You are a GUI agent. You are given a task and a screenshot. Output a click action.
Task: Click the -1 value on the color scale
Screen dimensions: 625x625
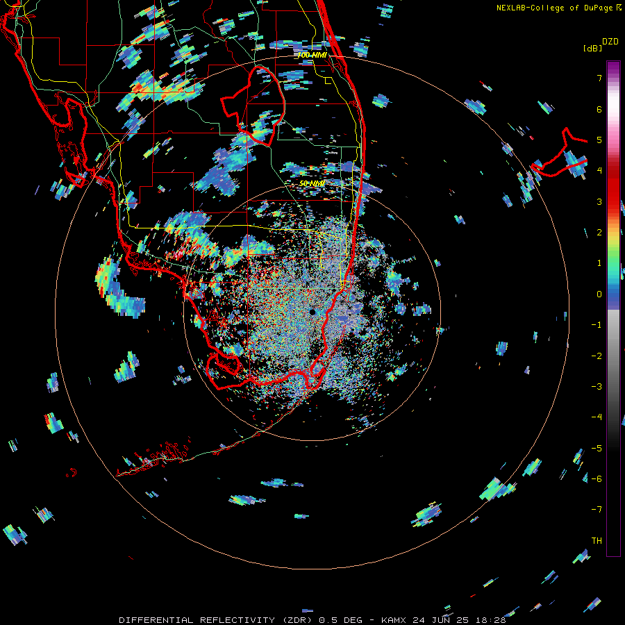(x=597, y=325)
